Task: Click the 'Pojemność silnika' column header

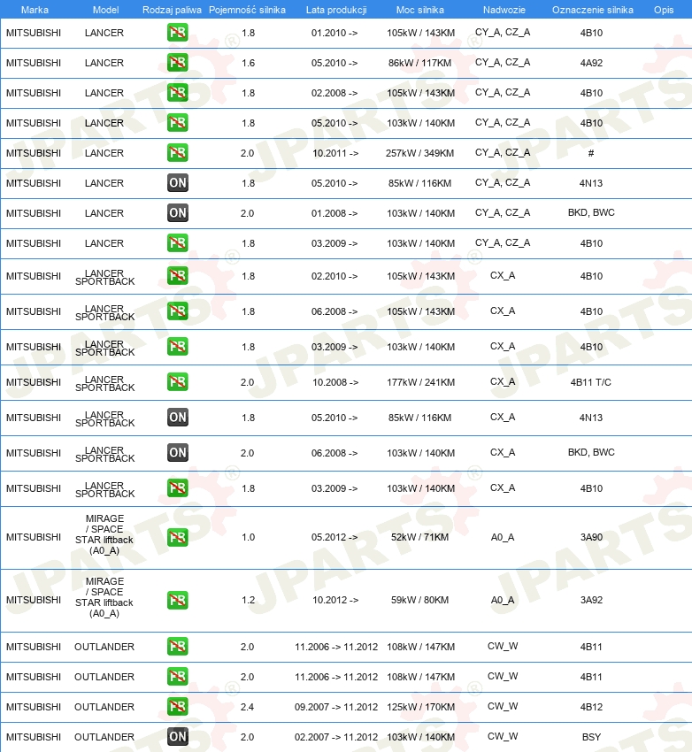Action: coord(247,10)
